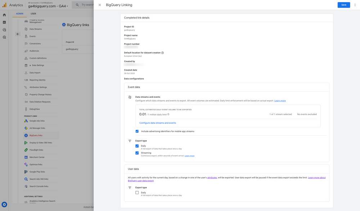
Task: Open Configure data streams and events
Action: click(158, 123)
